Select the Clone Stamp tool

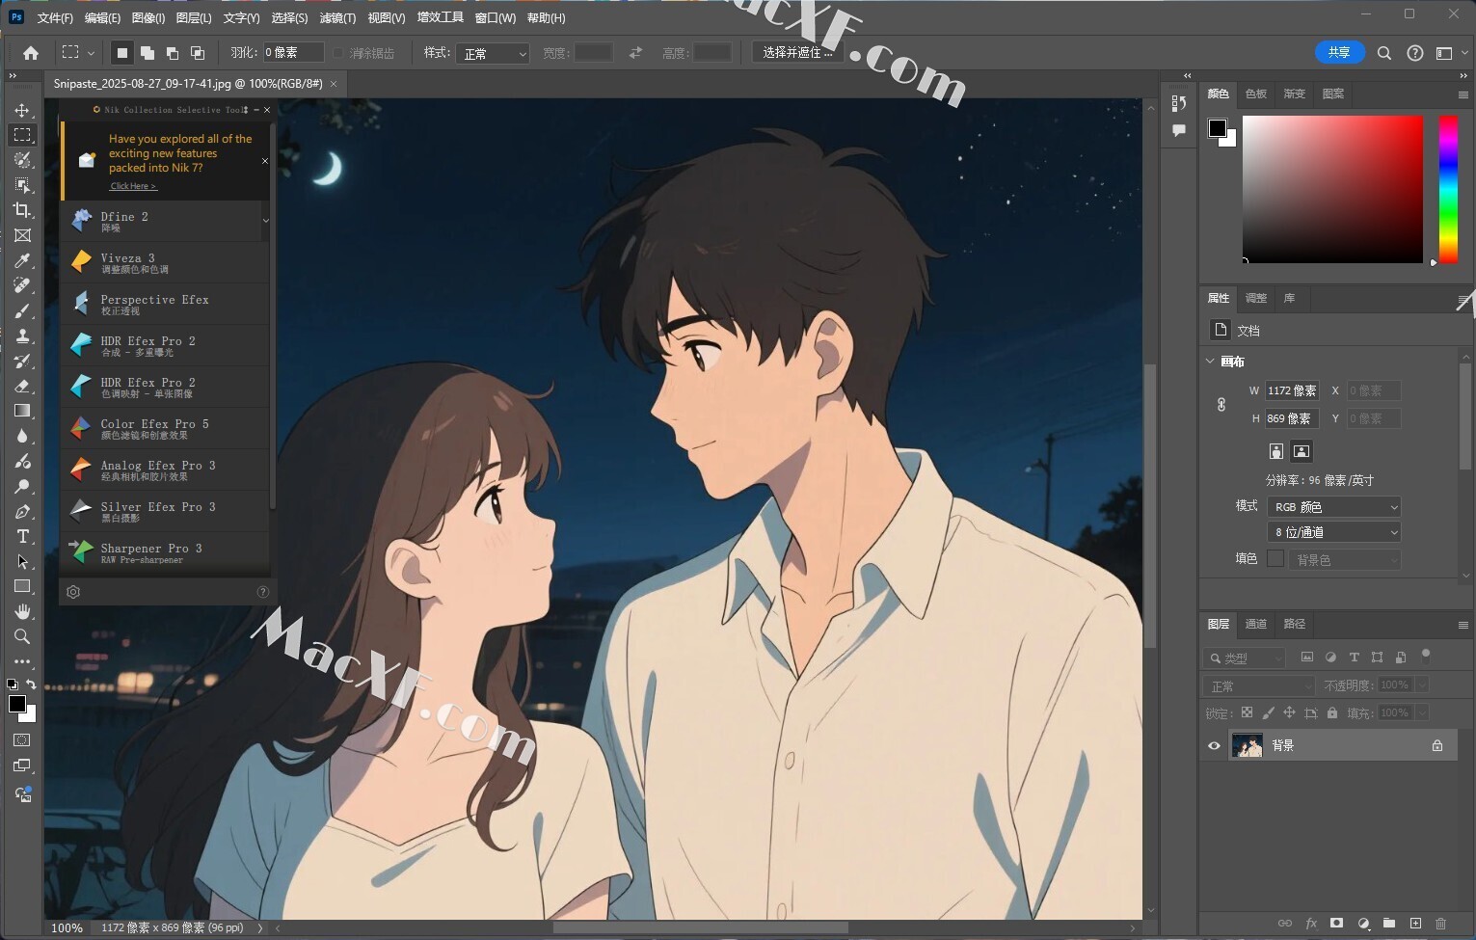click(22, 336)
